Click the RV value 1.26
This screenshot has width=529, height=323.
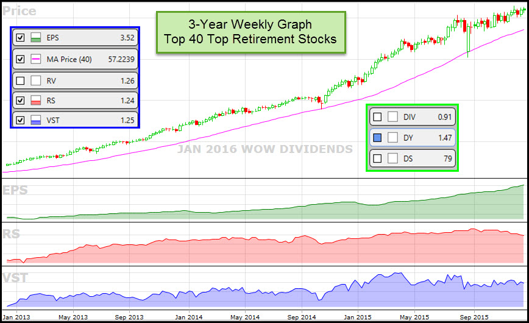pos(127,81)
